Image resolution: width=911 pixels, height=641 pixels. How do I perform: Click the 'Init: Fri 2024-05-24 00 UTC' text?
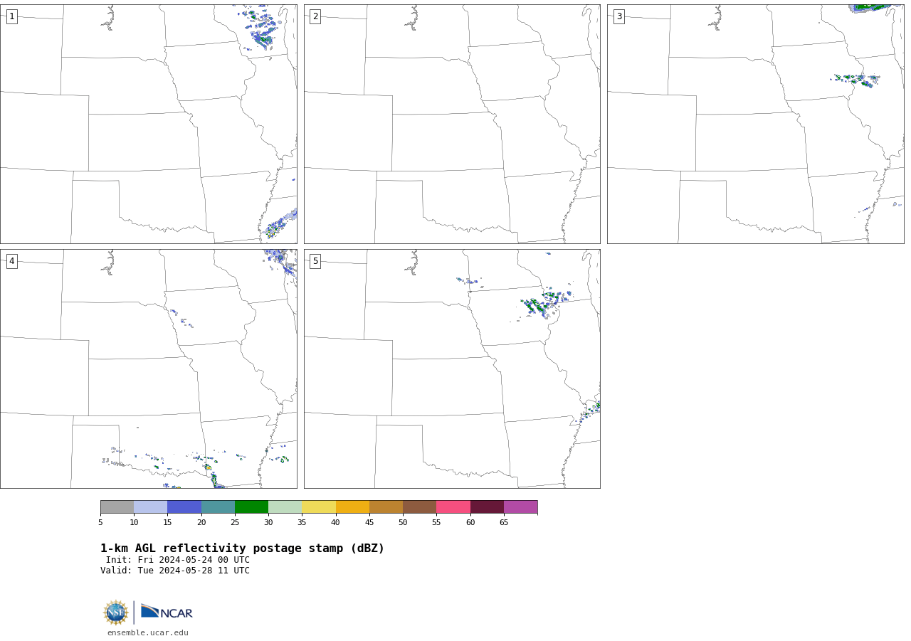click(178, 560)
